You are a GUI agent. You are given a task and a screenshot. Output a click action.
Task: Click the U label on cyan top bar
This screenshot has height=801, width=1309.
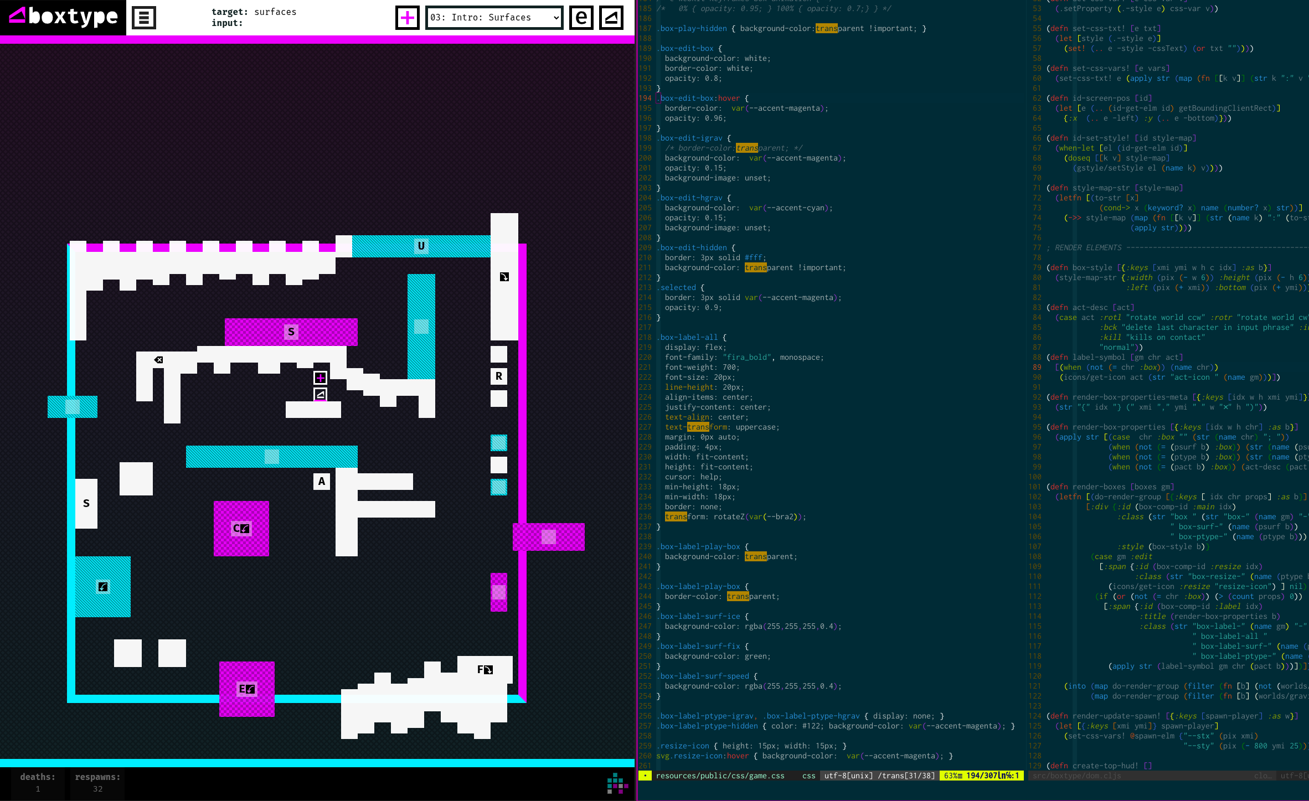point(421,246)
